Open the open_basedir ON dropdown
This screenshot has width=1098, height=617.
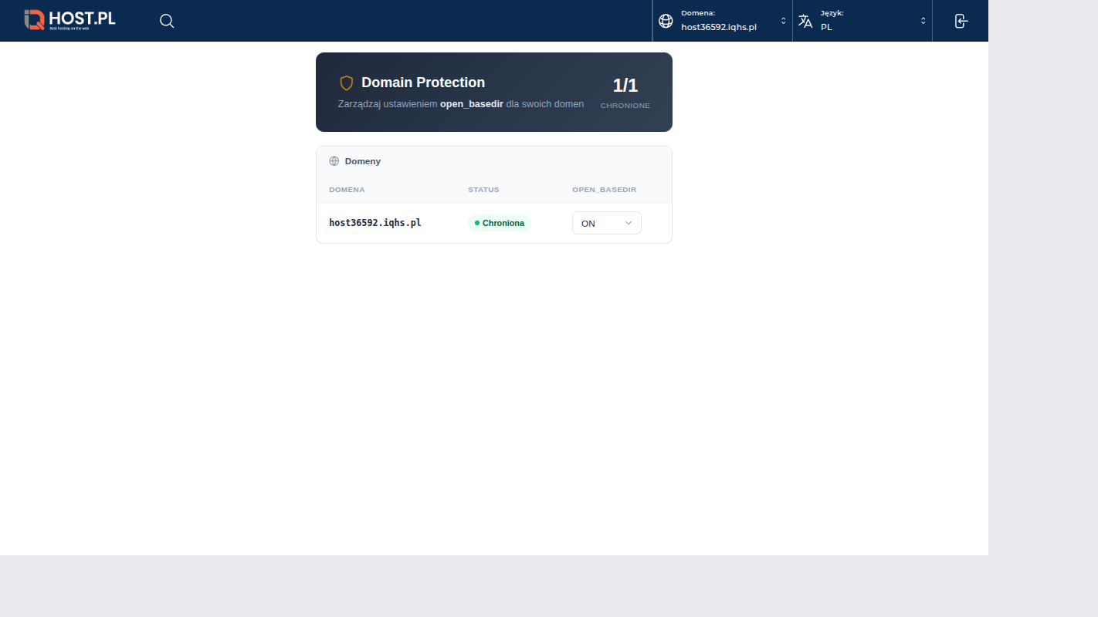pyautogui.click(x=607, y=223)
